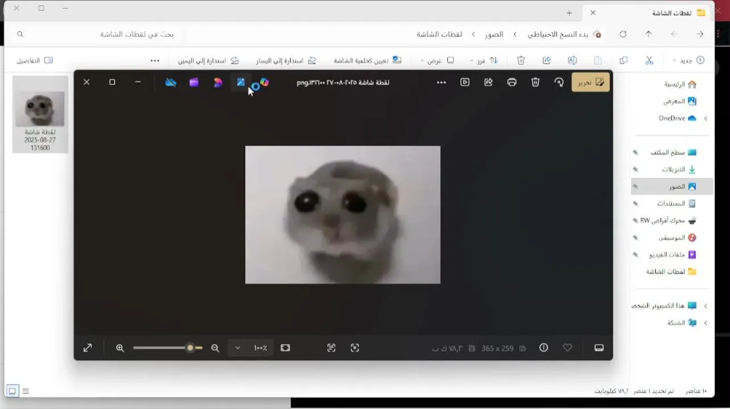730x409 pixels.
Task: Select الرئيسية (Home) in Explorer sidebar
Action: (680, 84)
